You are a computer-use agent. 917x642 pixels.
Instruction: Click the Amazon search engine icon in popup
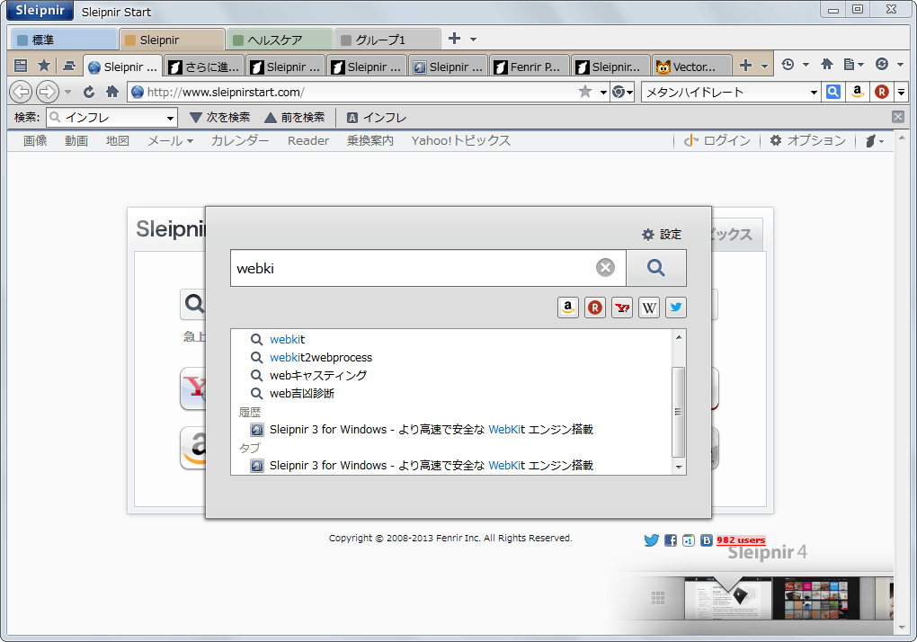point(568,307)
